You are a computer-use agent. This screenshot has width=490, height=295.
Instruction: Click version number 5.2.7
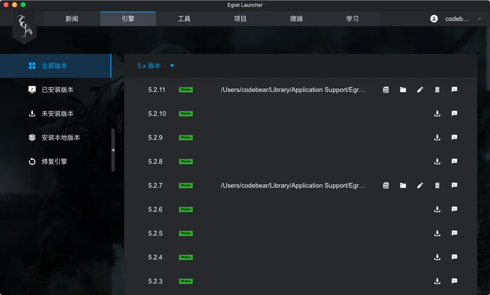pos(155,186)
